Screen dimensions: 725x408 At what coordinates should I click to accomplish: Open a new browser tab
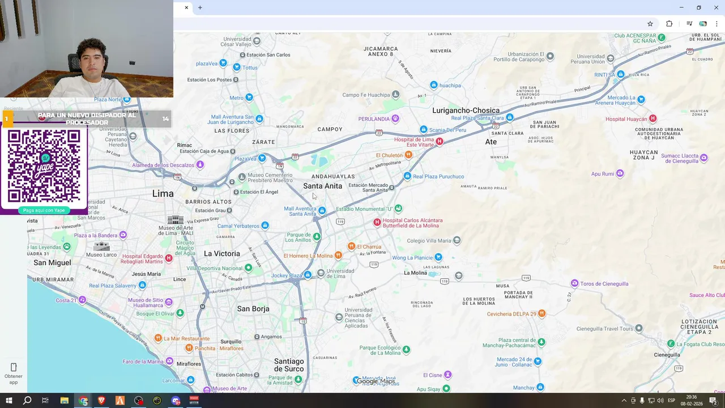(x=200, y=7)
